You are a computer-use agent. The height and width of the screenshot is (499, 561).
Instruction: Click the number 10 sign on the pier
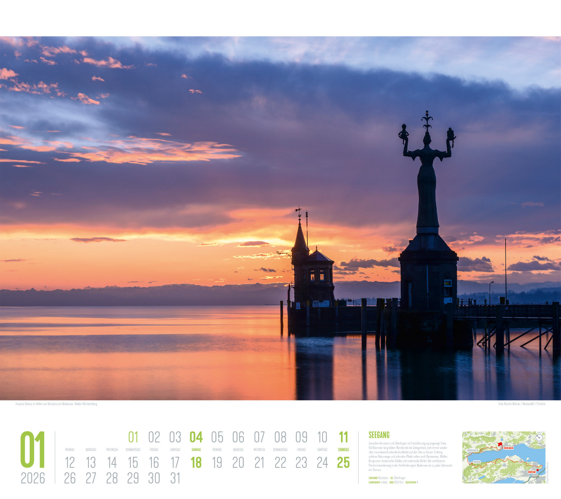pos(316,304)
